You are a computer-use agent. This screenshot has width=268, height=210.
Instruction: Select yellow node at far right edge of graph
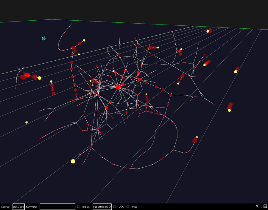click(x=236, y=72)
